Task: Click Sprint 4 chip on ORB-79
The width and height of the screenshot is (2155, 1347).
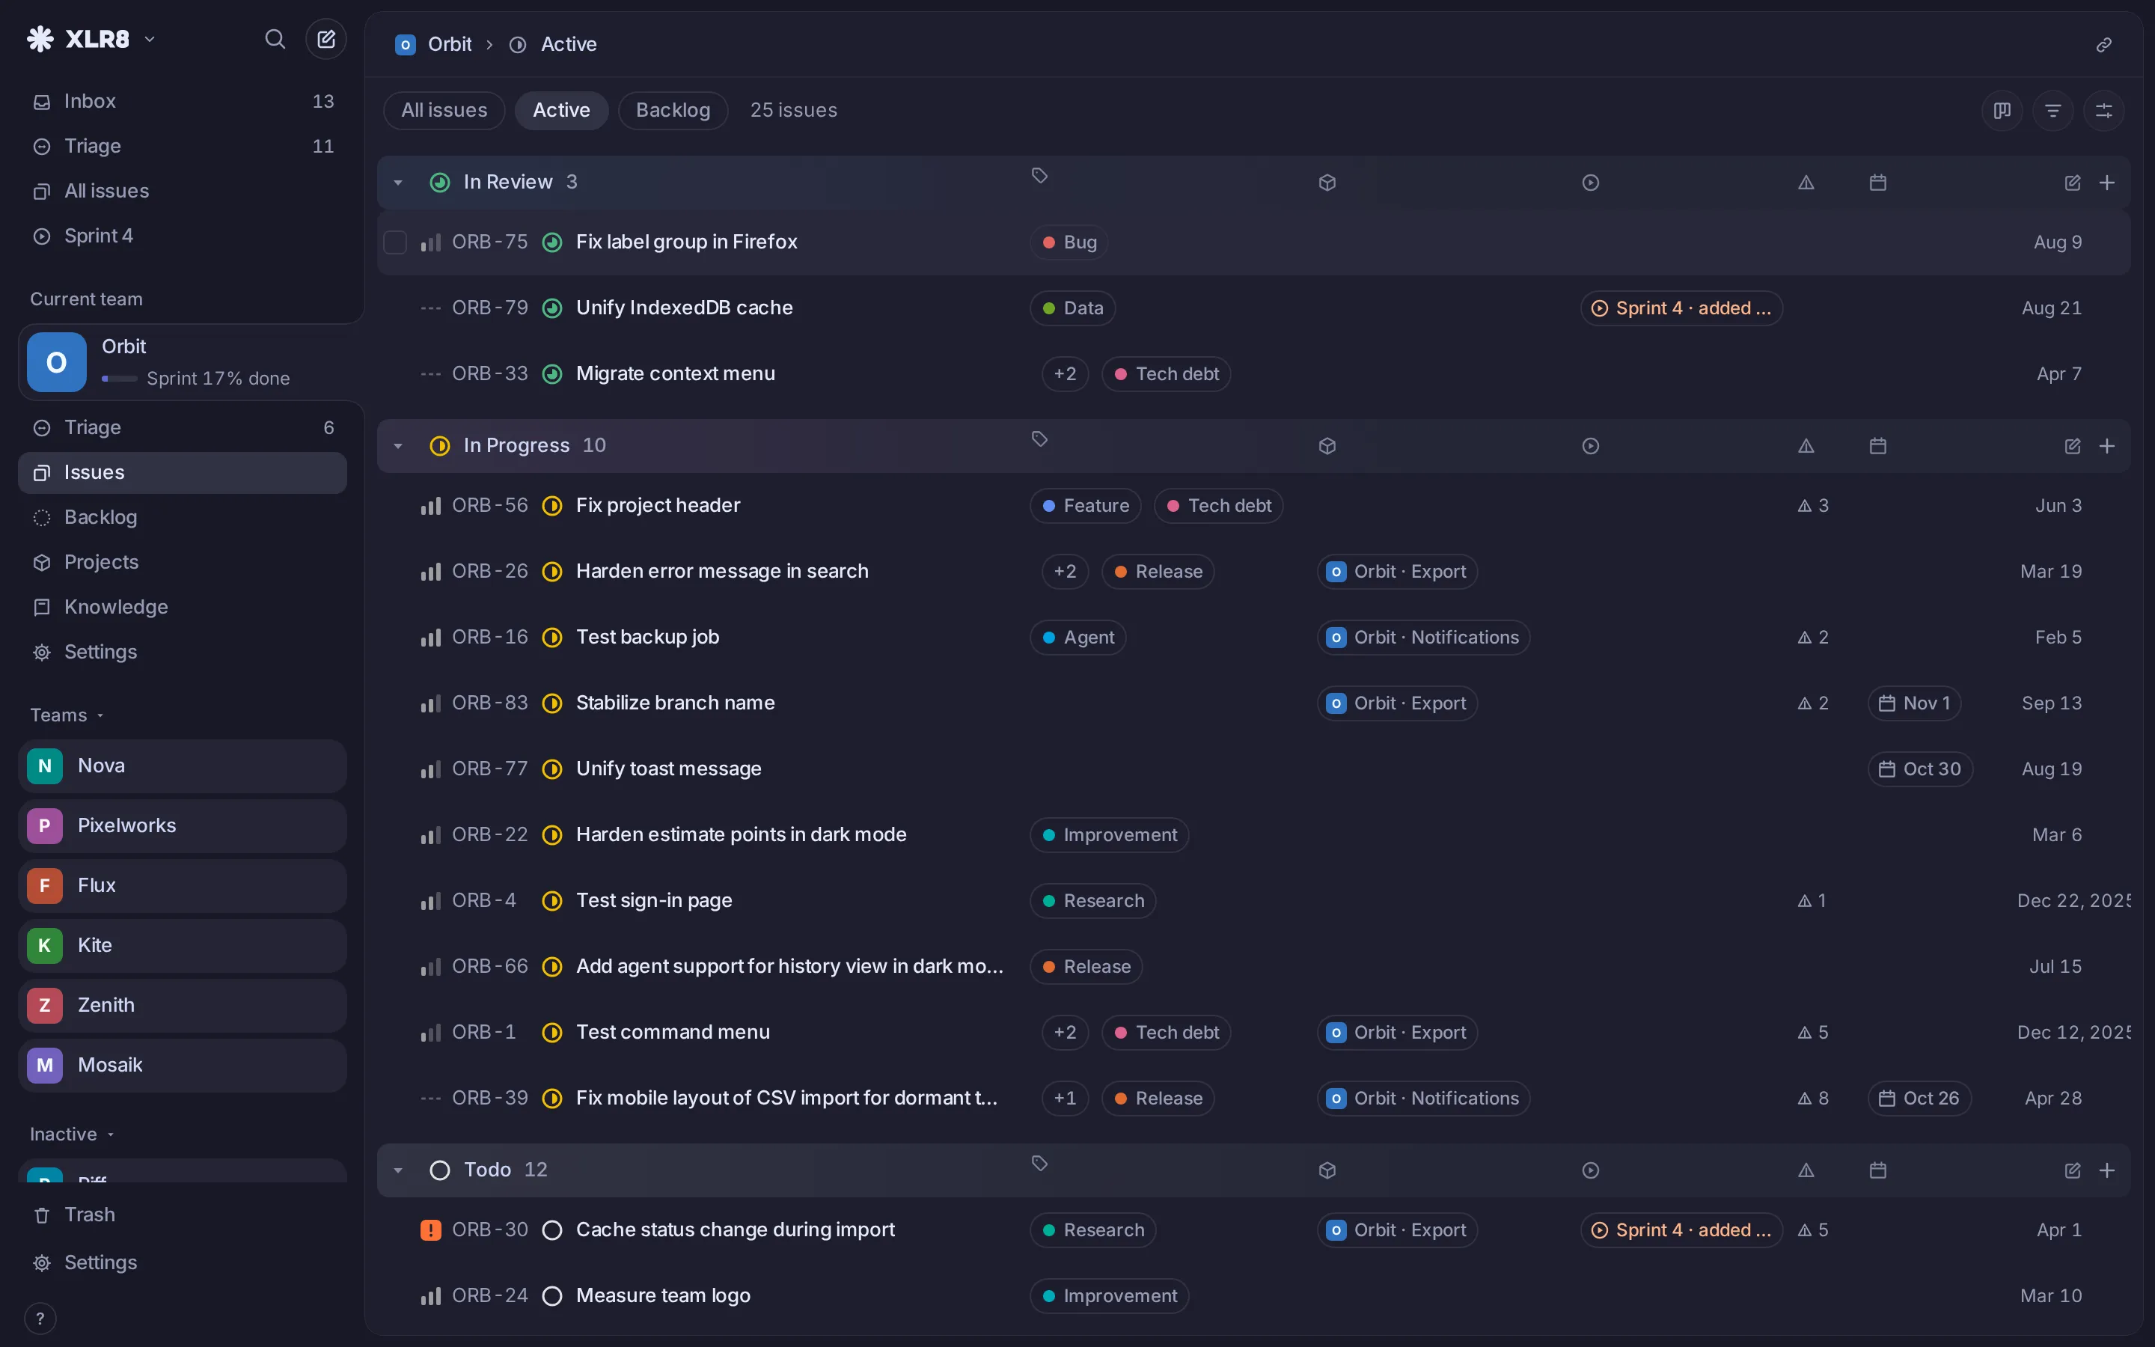Action: (x=1681, y=308)
